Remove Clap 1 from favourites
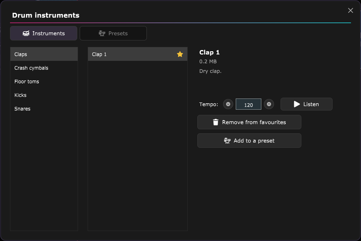 [249, 122]
